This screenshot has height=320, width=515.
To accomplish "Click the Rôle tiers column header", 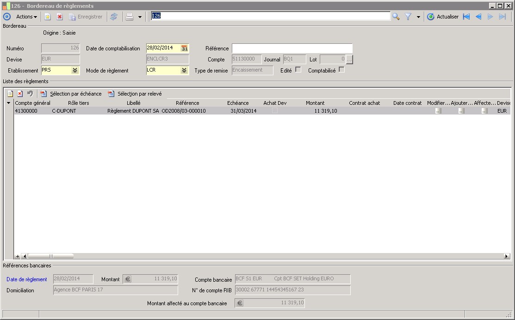I will coord(79,103).
